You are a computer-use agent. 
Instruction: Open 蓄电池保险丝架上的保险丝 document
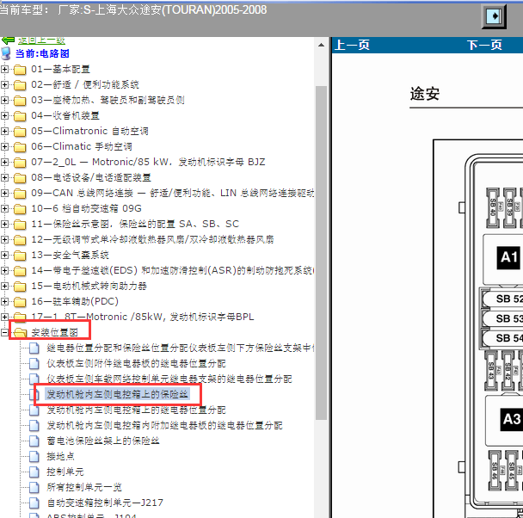pyautogui.click(x=103, y=441)
